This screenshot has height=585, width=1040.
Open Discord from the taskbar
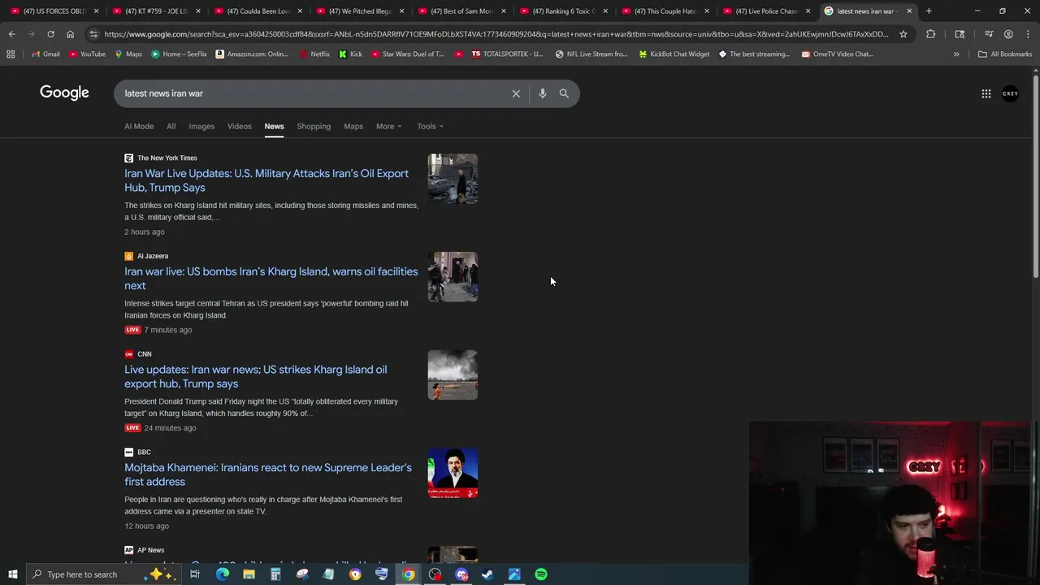[x=461, y=574]
